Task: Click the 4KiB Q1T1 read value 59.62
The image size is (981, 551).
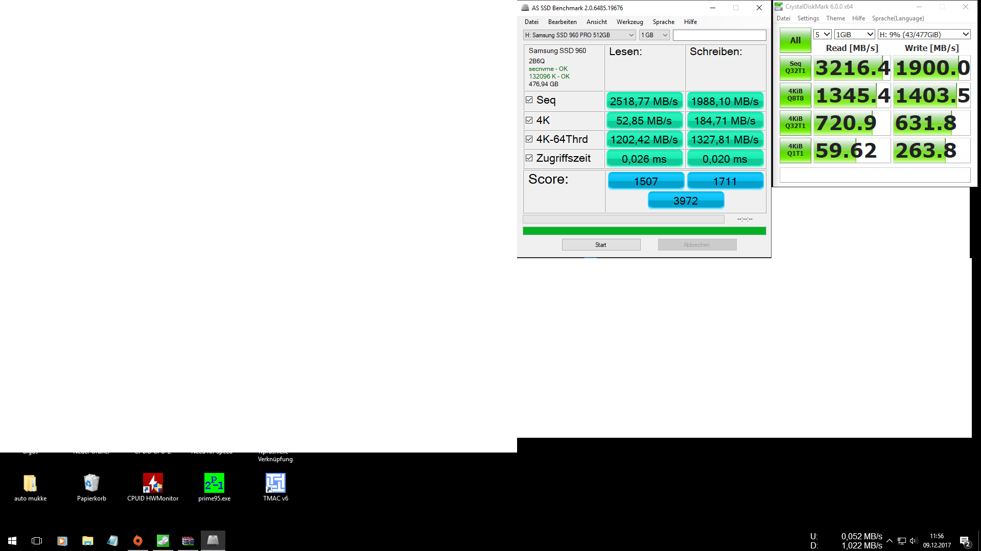Action: coord(852,150)
